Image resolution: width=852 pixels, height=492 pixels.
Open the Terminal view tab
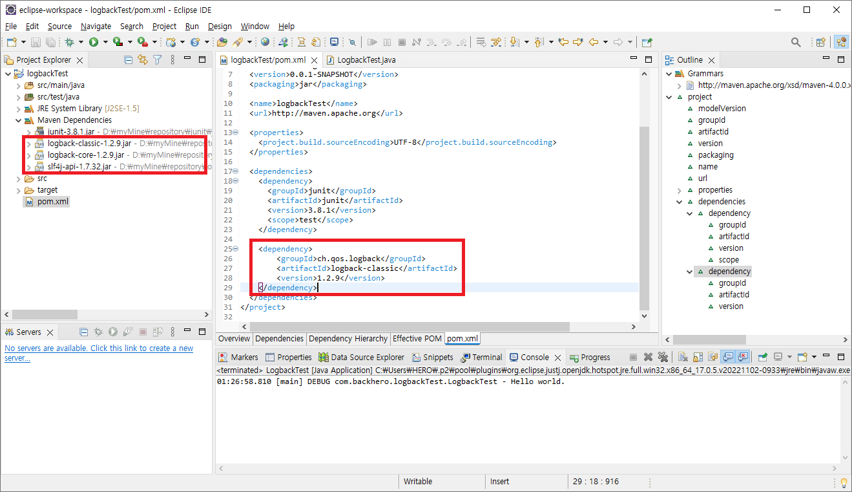[x=481, y=357]
